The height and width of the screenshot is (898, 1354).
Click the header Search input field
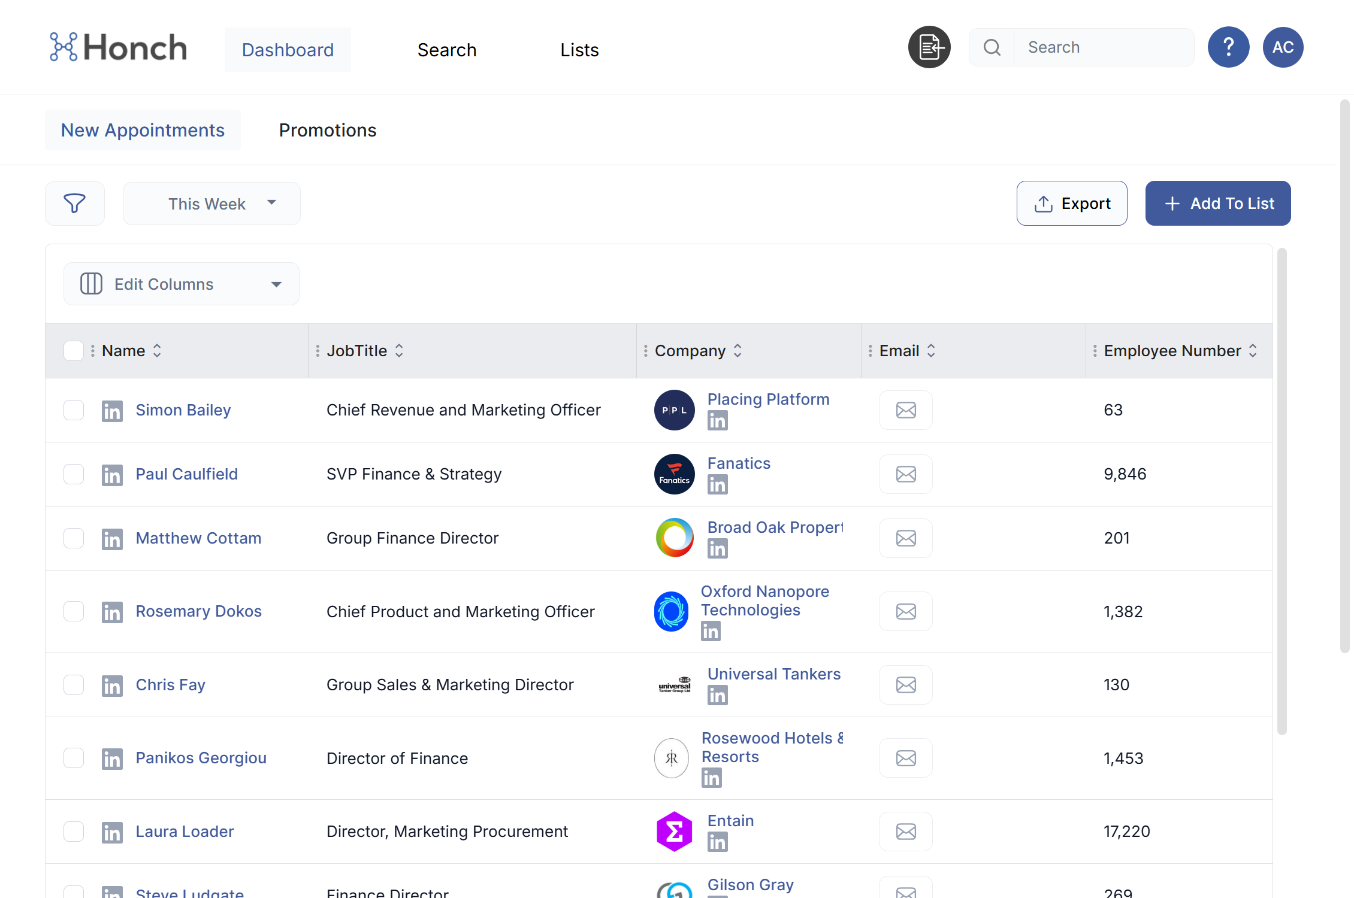(1102, 47)
